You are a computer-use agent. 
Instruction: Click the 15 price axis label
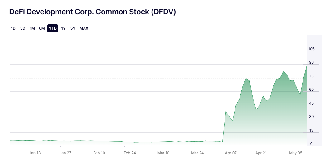click(312, 130)
